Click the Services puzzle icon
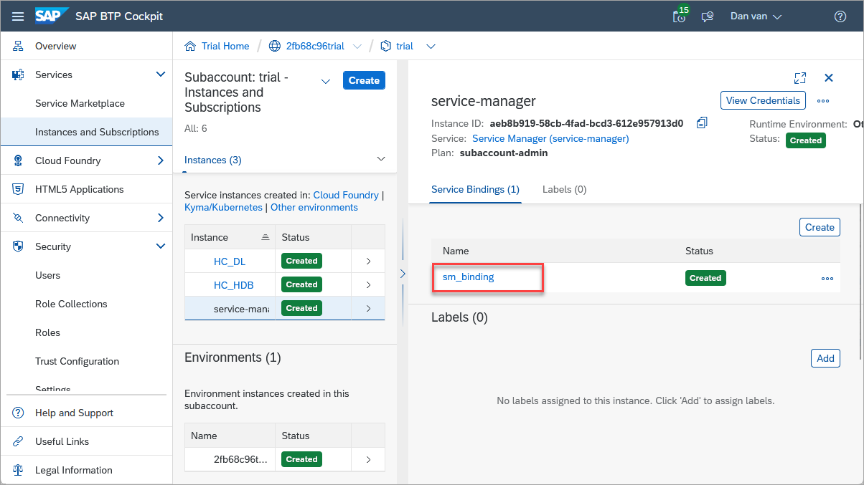The width and height of the screenshot is (864, 485). (19, 75)
